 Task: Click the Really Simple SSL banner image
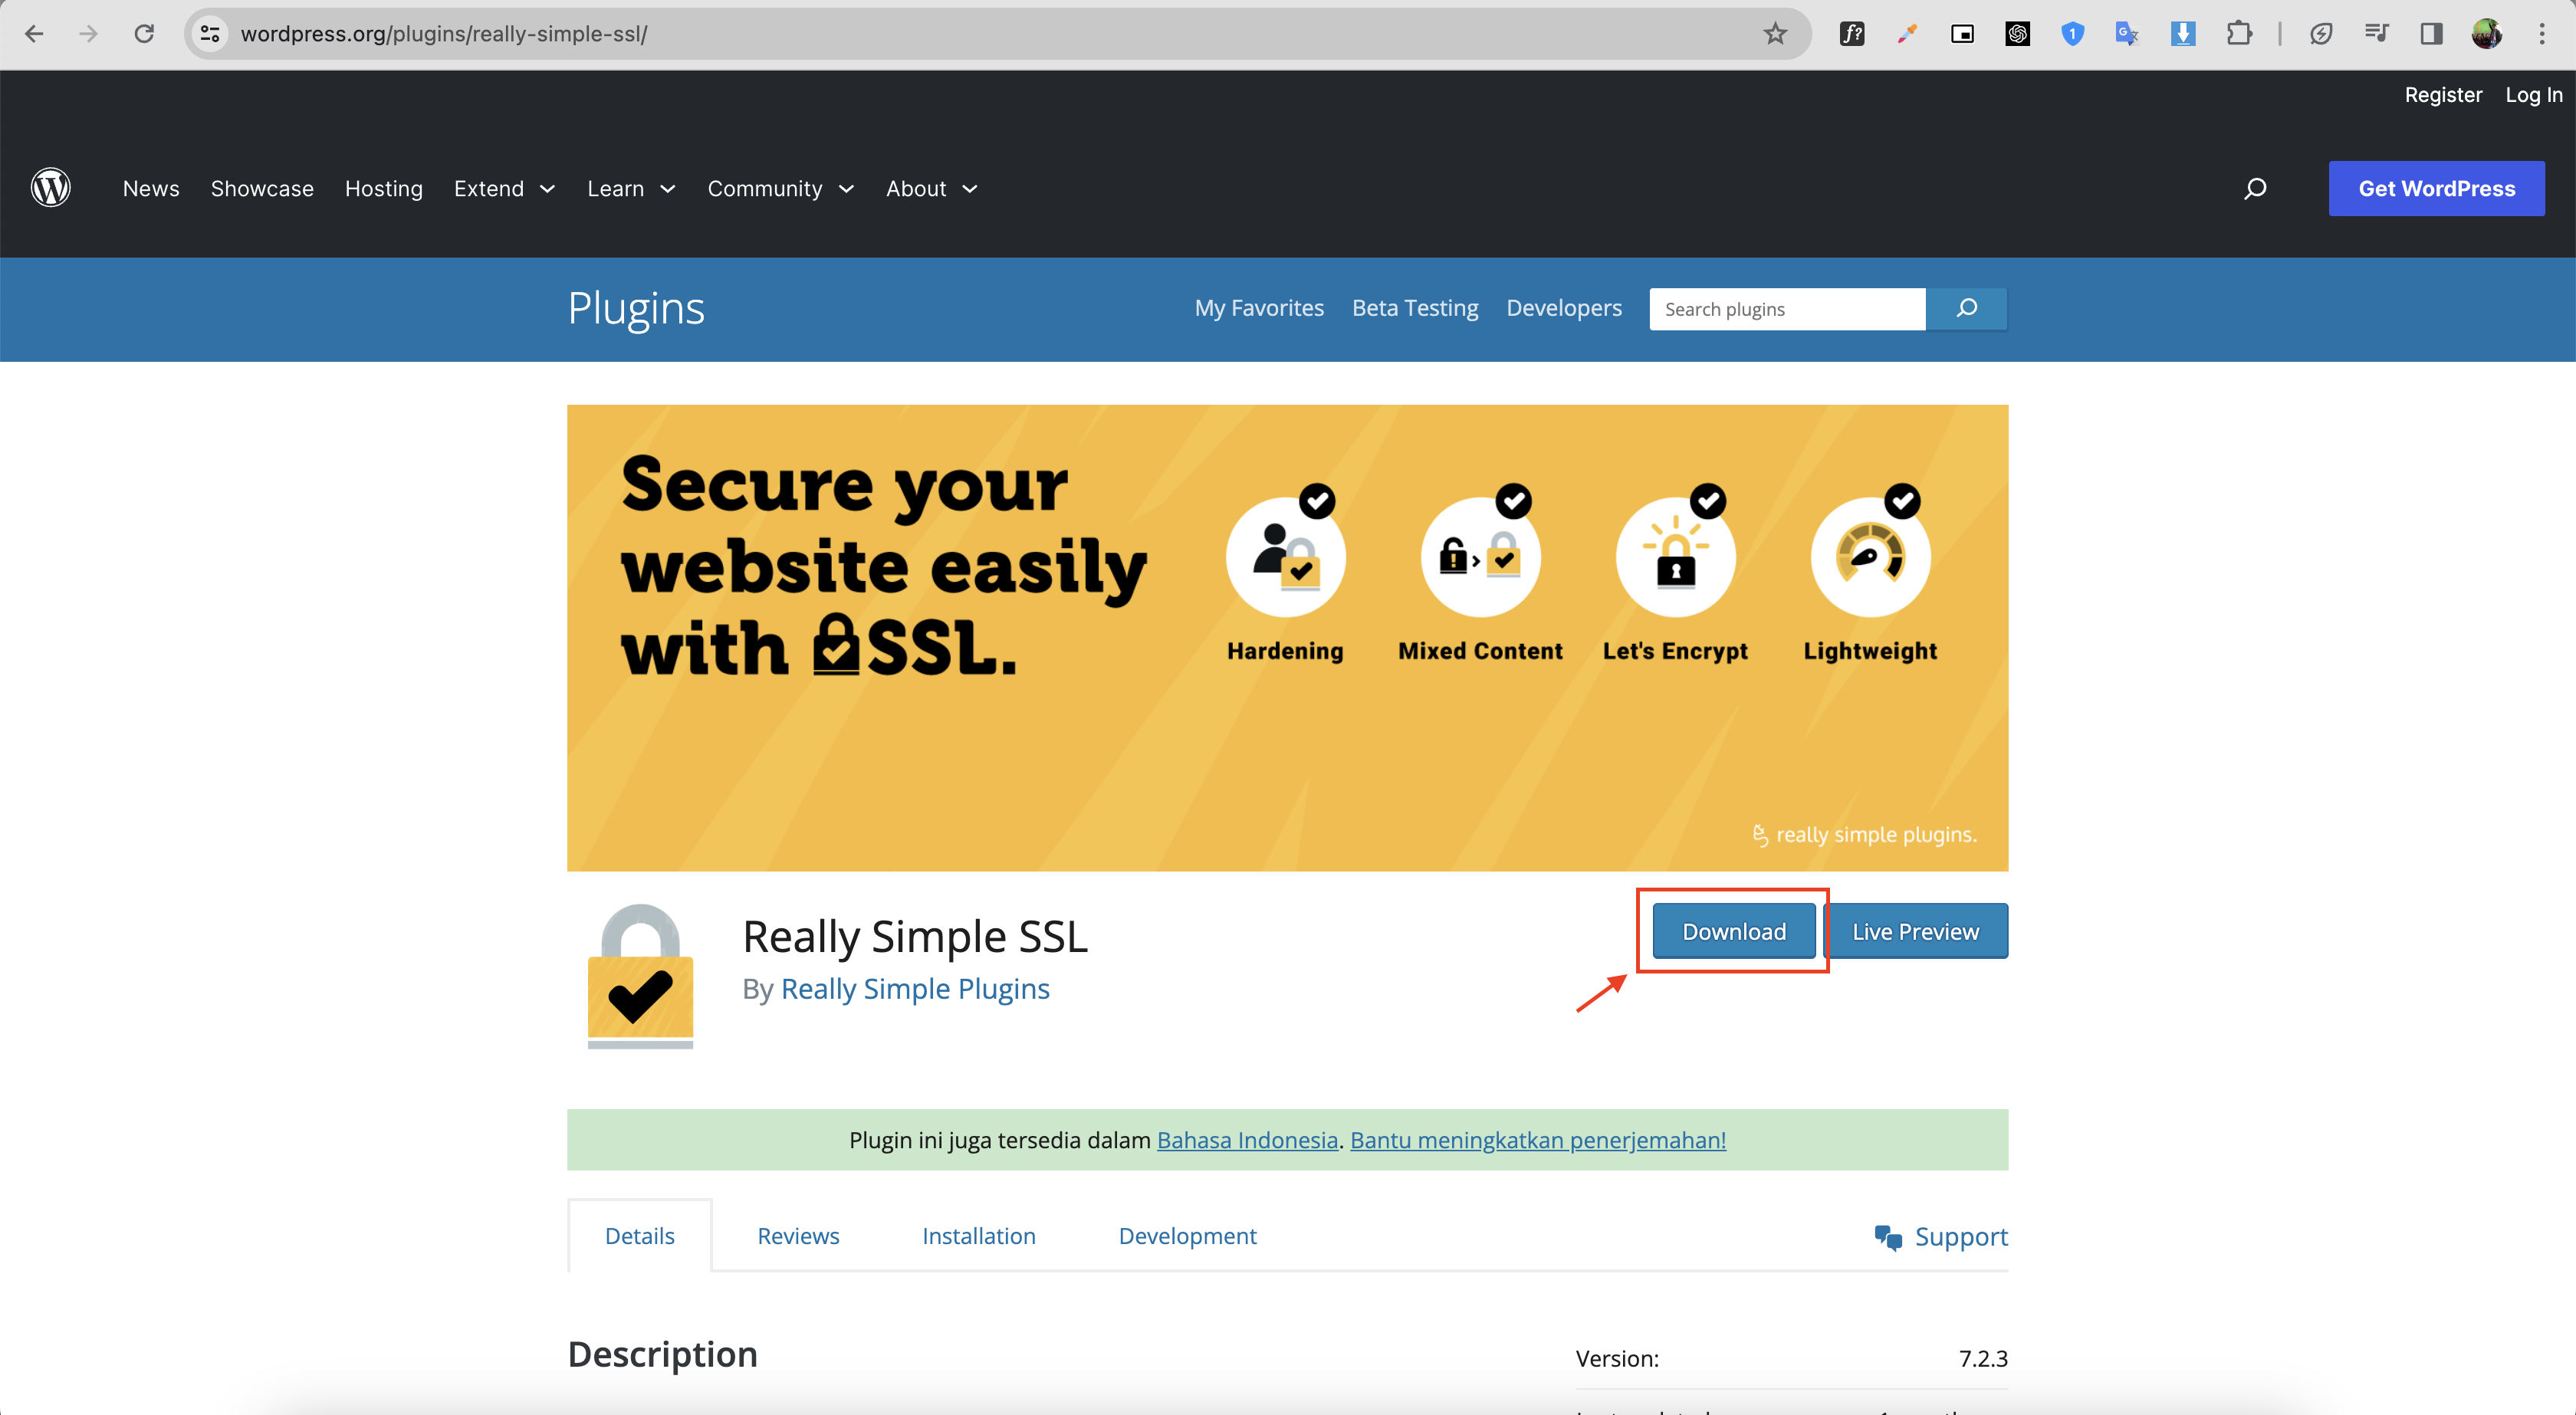click(x=1287, y=637)
